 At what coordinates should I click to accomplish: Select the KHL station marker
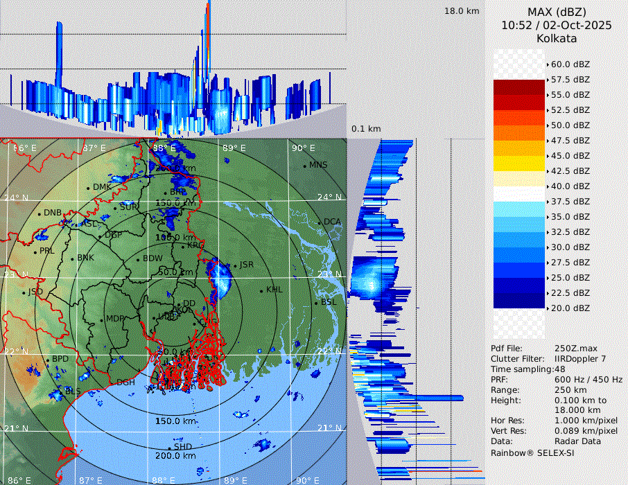262,290
